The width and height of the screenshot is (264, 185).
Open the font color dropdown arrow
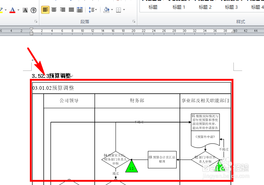18,10
